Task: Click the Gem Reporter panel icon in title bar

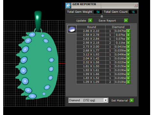Action: tap(68, 5)
